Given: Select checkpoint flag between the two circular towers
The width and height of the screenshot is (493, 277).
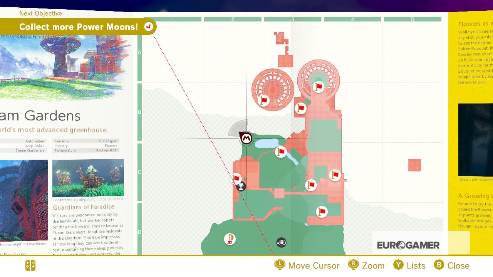Looking at the screenshot, I should [300, 108].
